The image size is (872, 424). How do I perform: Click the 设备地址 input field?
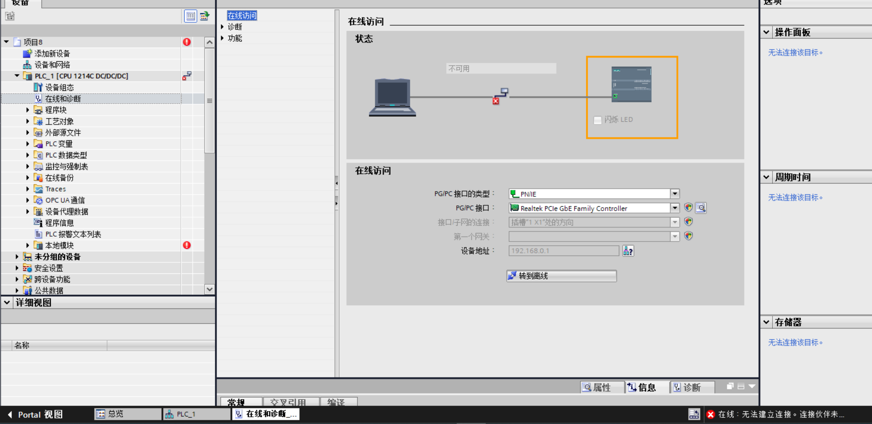563,251
